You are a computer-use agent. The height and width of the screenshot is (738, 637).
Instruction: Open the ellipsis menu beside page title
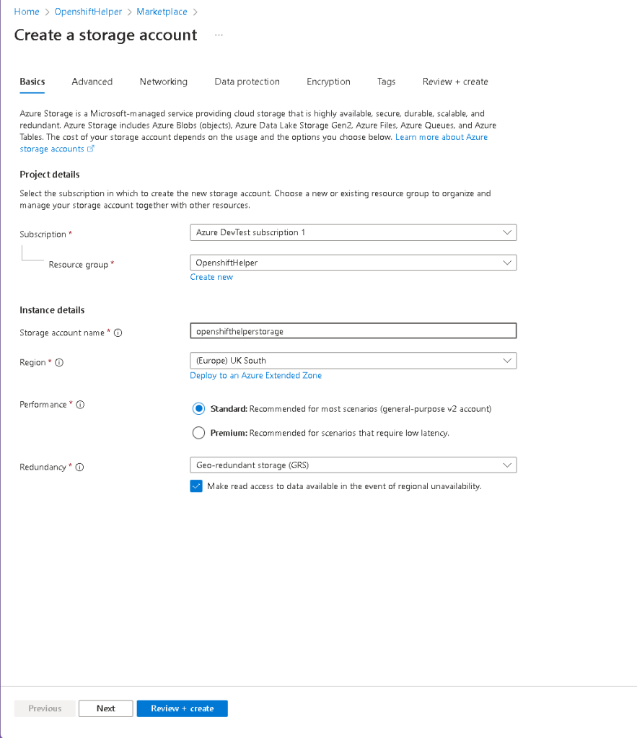point(219,35)
